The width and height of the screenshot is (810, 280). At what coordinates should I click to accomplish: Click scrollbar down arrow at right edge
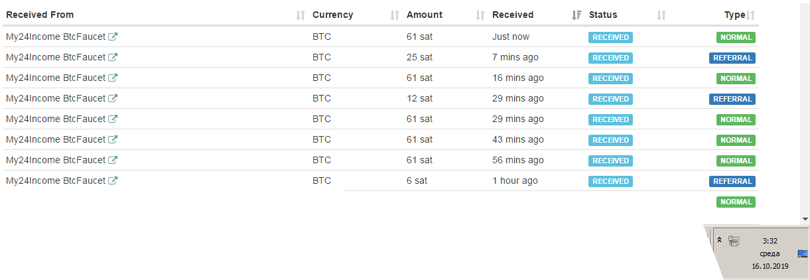pos(805,218)
